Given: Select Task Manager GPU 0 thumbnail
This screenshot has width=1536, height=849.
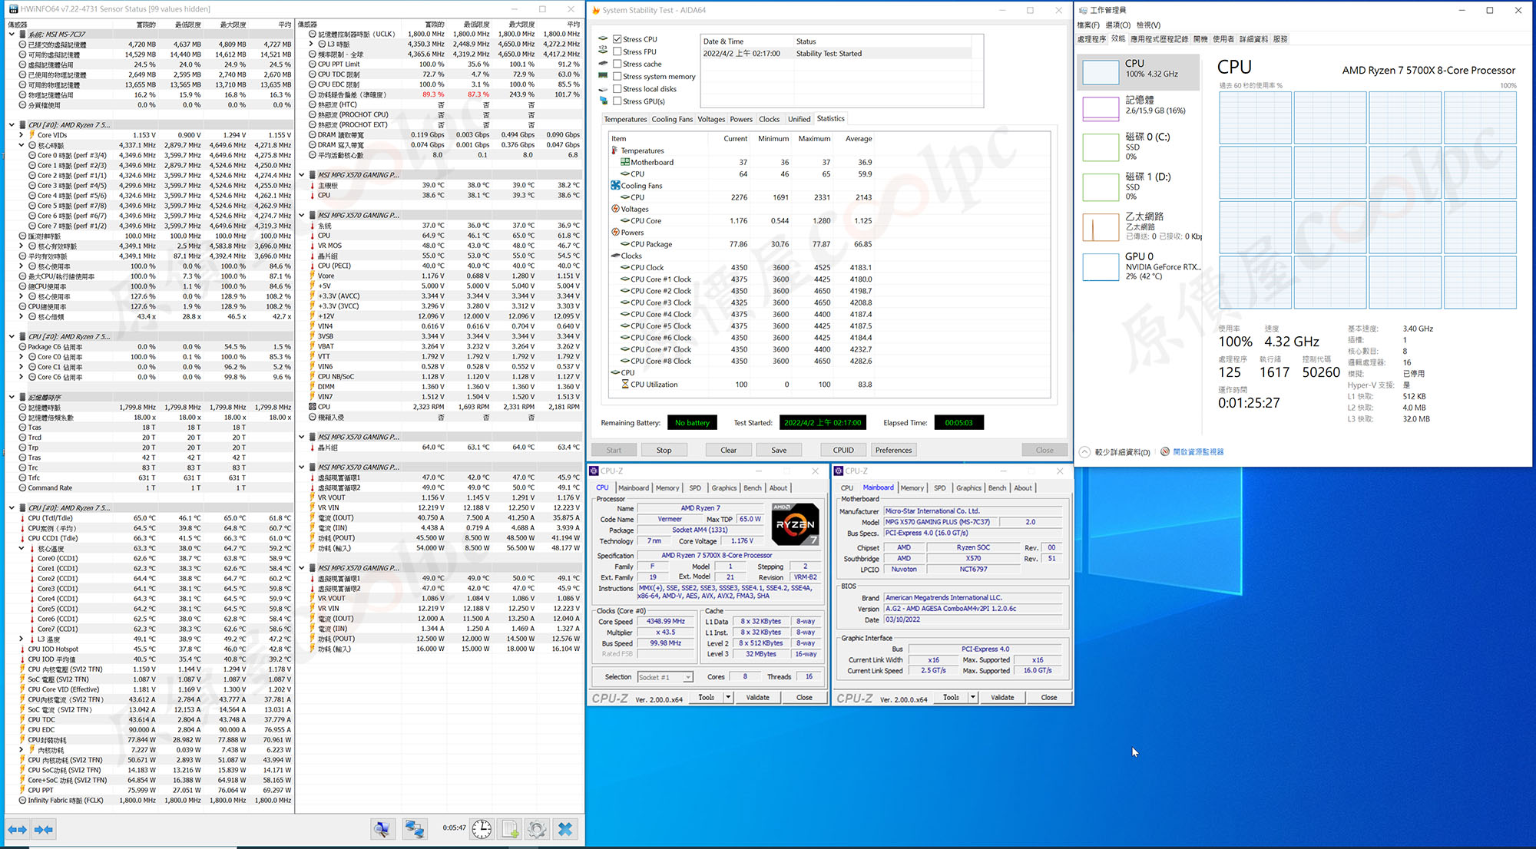Looking at the screenshot, I should tap(1100, 266).
